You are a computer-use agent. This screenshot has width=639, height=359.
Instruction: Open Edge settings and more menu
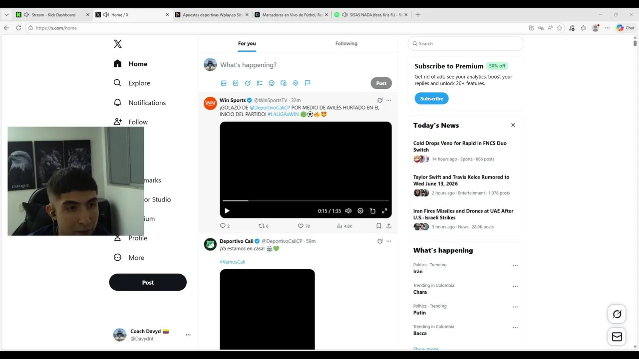coord(607,28)
